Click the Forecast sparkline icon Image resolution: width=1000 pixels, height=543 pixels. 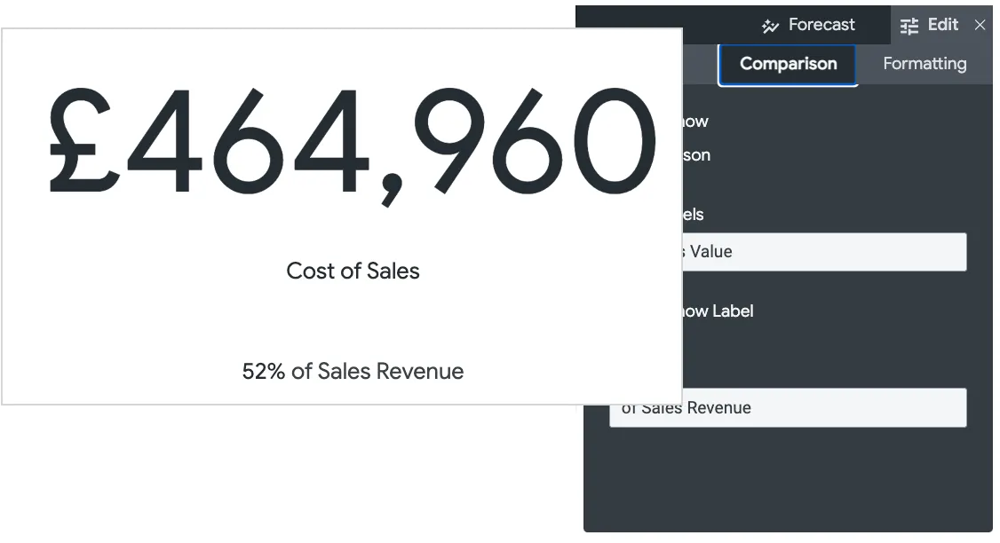click(770, 26)
